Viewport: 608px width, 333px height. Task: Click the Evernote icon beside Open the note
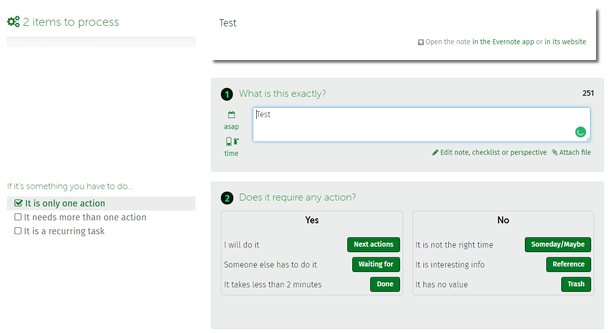coord(420,42)
